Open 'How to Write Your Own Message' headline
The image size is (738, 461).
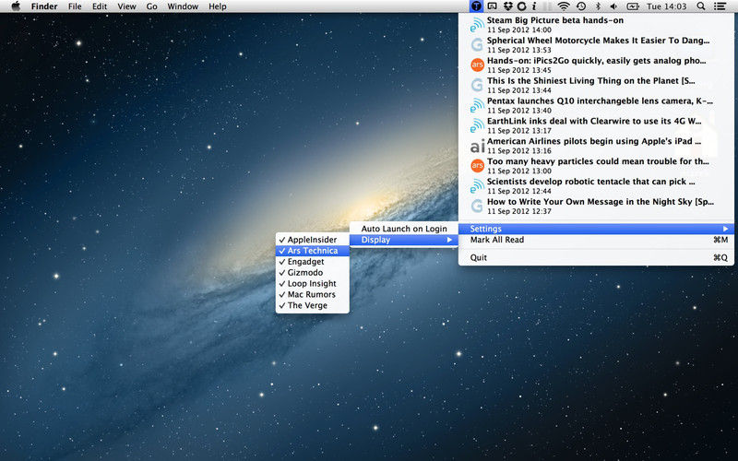[x=601, y=202]
